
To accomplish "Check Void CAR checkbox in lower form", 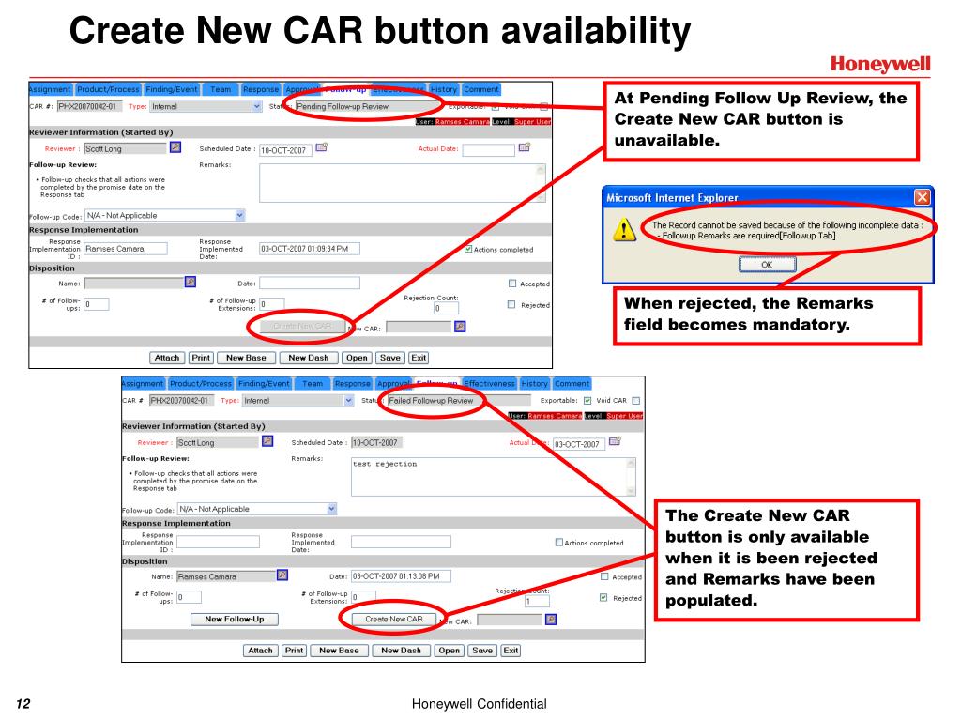I will [x=636, y=400].
